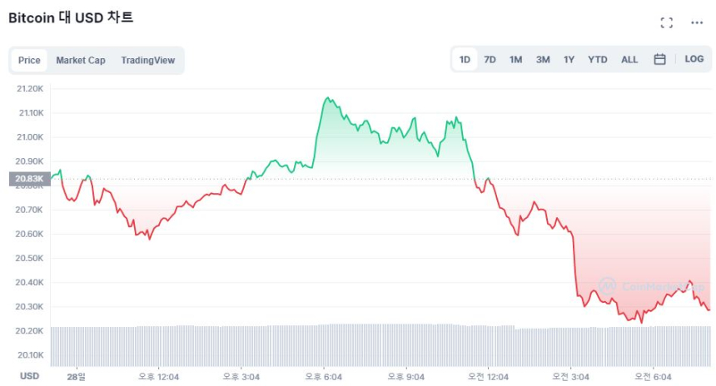Open the calendar date range picker

pyautogui.click(x=659, y=59)
